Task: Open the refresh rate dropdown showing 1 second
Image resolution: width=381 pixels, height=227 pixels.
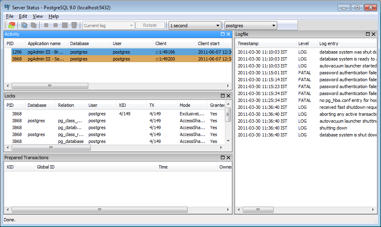Action: [195, 25]
